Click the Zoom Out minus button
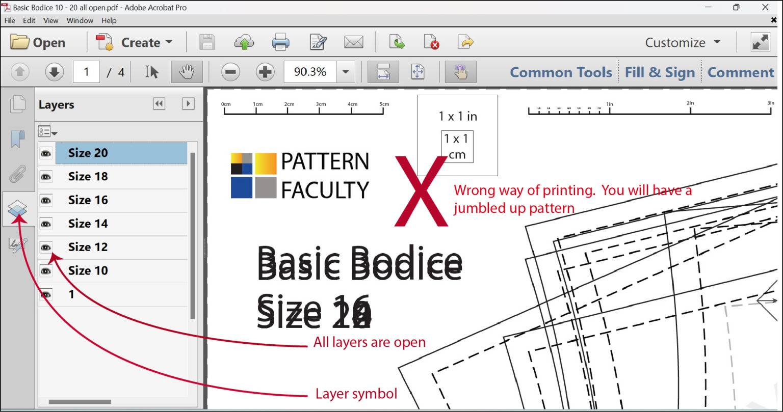The height and width of the screenshot is (412, 783). tap(230, 72)
